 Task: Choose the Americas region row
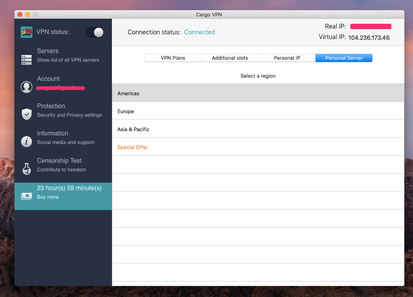coord(258,93)
